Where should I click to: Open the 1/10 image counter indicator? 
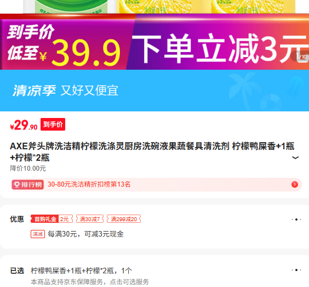301,57
